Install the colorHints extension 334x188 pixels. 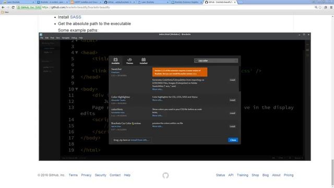232,113
